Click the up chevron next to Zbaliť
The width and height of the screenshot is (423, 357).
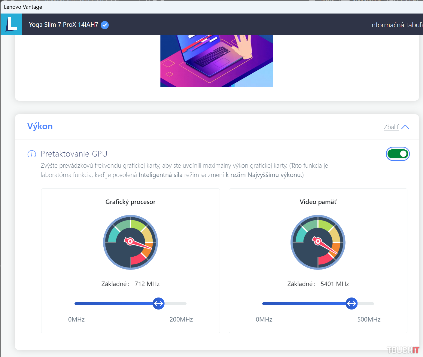(x=405, y=127)
